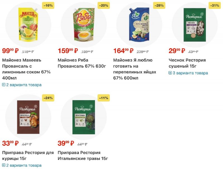The height and width of the screenshot is (171, 223).
Task: Click the −28% discount badge
Action: [x=159, y=5]
